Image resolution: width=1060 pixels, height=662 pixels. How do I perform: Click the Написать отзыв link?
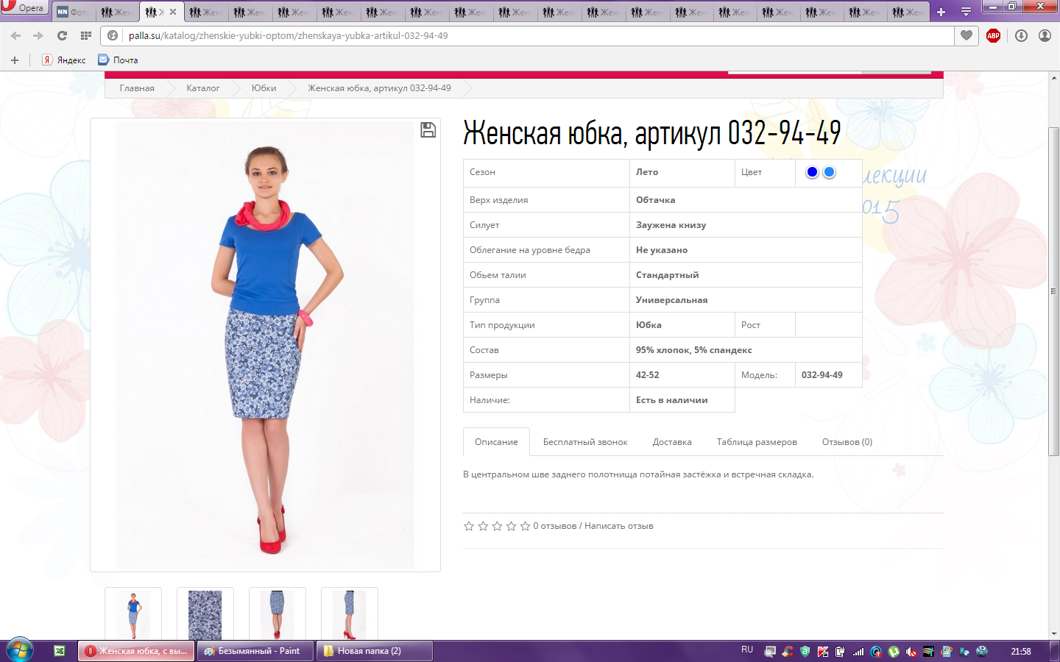(618, 526)
